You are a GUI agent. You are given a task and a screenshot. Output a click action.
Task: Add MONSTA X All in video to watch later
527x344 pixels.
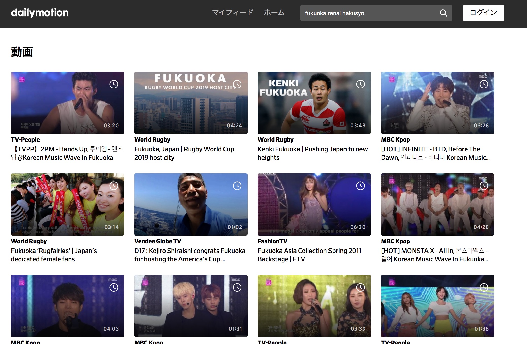click(x=484, y=186)
